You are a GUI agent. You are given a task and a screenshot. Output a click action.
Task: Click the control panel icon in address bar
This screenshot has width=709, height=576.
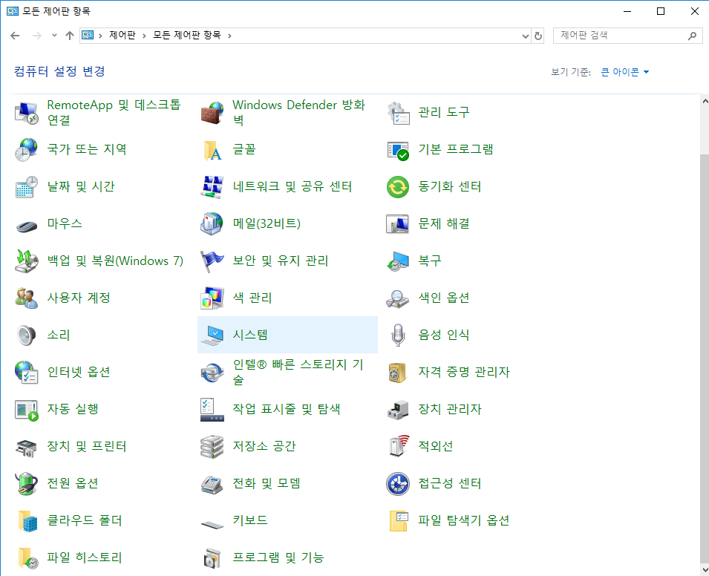(88, 36)
